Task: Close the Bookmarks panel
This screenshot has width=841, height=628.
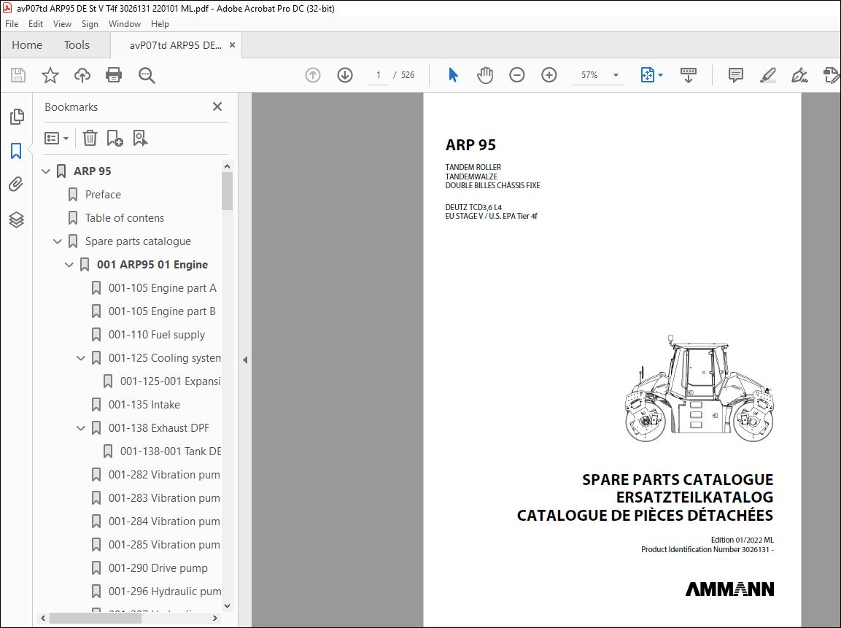Action: point(217,106)
